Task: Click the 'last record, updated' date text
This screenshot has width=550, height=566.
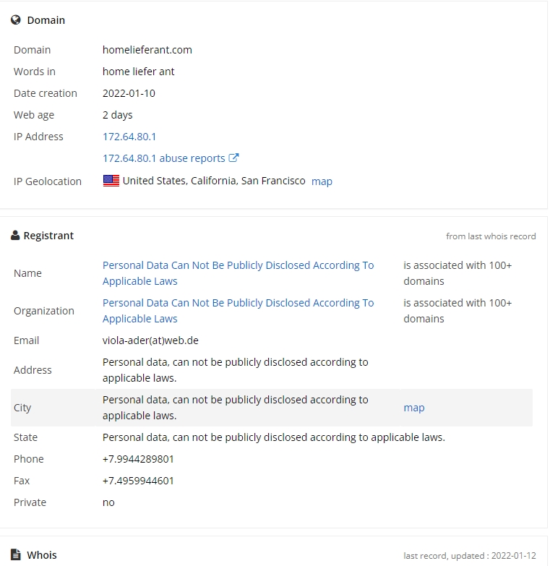Action: (x=470, y=556)
